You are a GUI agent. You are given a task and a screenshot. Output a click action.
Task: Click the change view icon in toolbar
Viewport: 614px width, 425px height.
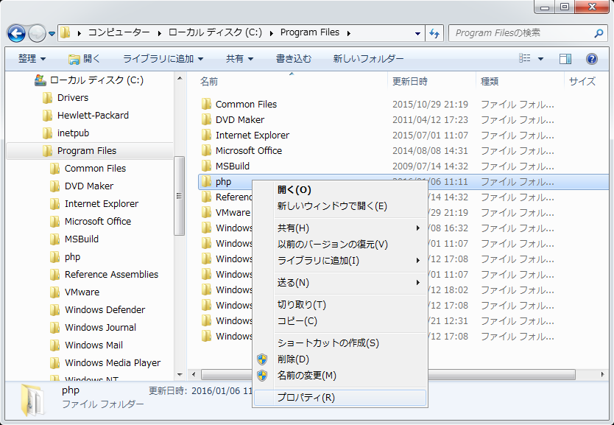[x=525, y=59]
